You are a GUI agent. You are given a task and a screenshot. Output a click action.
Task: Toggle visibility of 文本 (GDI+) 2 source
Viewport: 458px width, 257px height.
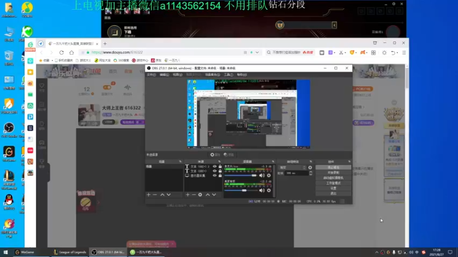point(215,167)
